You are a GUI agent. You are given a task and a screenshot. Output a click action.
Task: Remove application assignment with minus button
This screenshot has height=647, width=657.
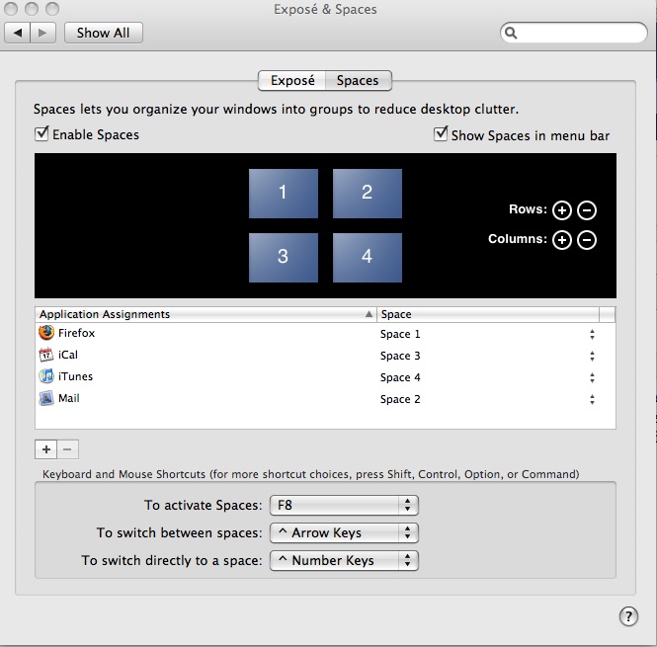click(67, 449)
